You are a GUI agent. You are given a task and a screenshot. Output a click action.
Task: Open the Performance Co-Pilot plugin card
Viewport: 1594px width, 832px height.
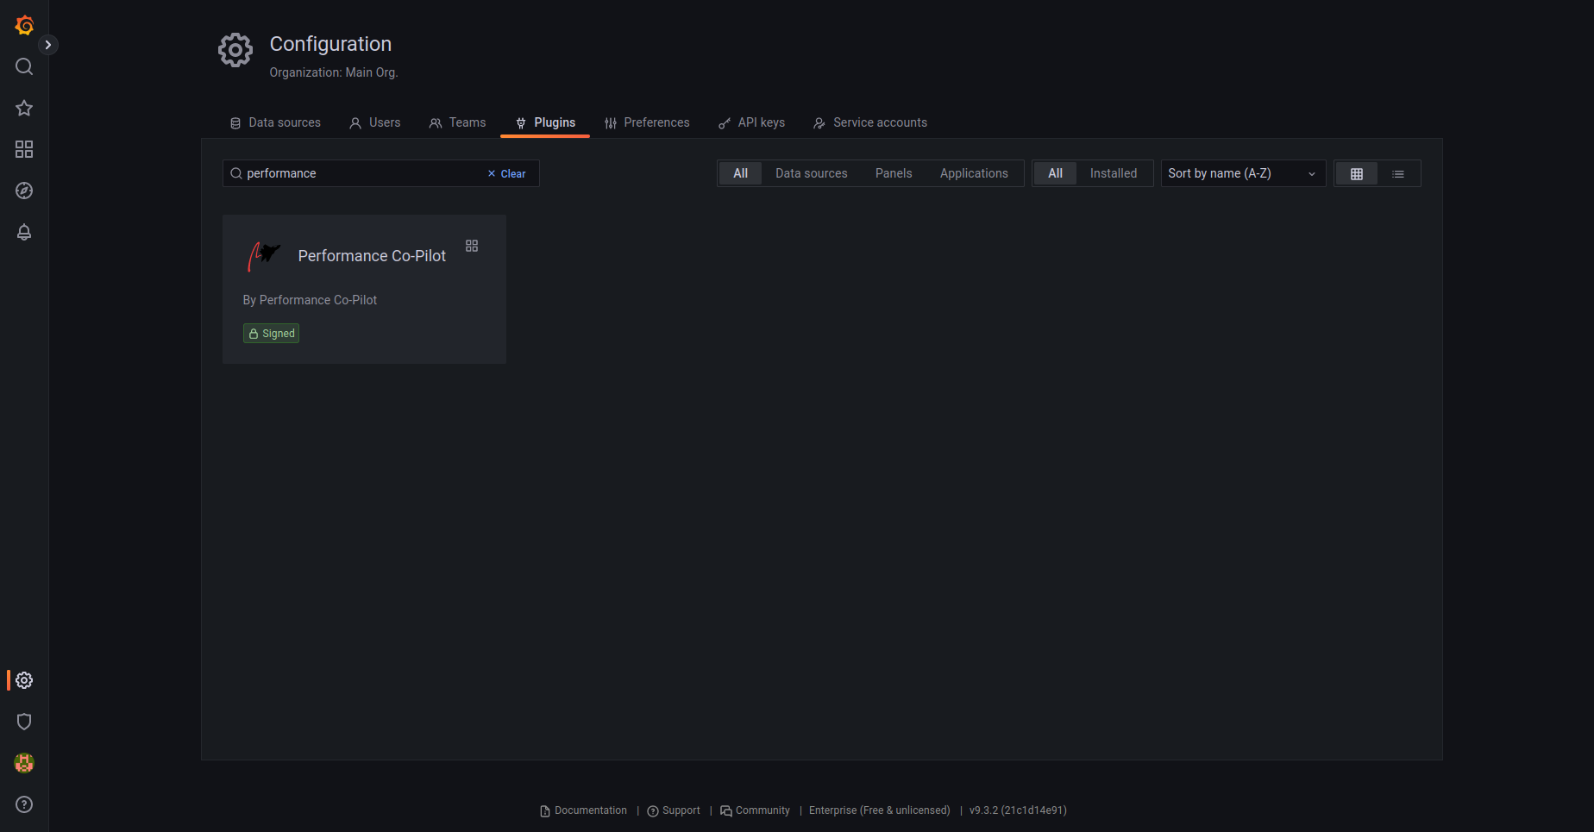click(364, 289)
